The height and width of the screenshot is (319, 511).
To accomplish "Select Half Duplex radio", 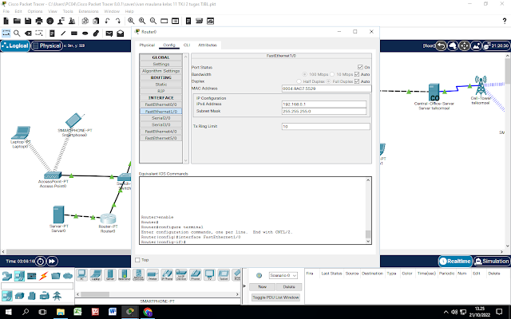I will [x=299, y=81].
